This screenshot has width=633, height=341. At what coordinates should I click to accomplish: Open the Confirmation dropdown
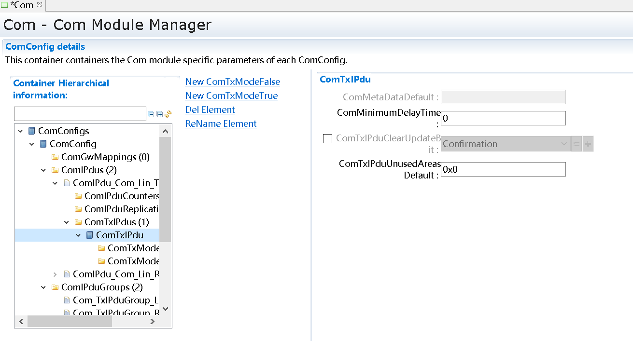505,144
